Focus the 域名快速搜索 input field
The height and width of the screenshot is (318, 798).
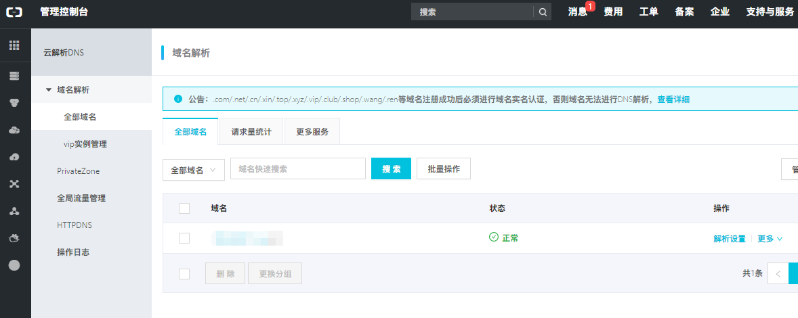298,168
